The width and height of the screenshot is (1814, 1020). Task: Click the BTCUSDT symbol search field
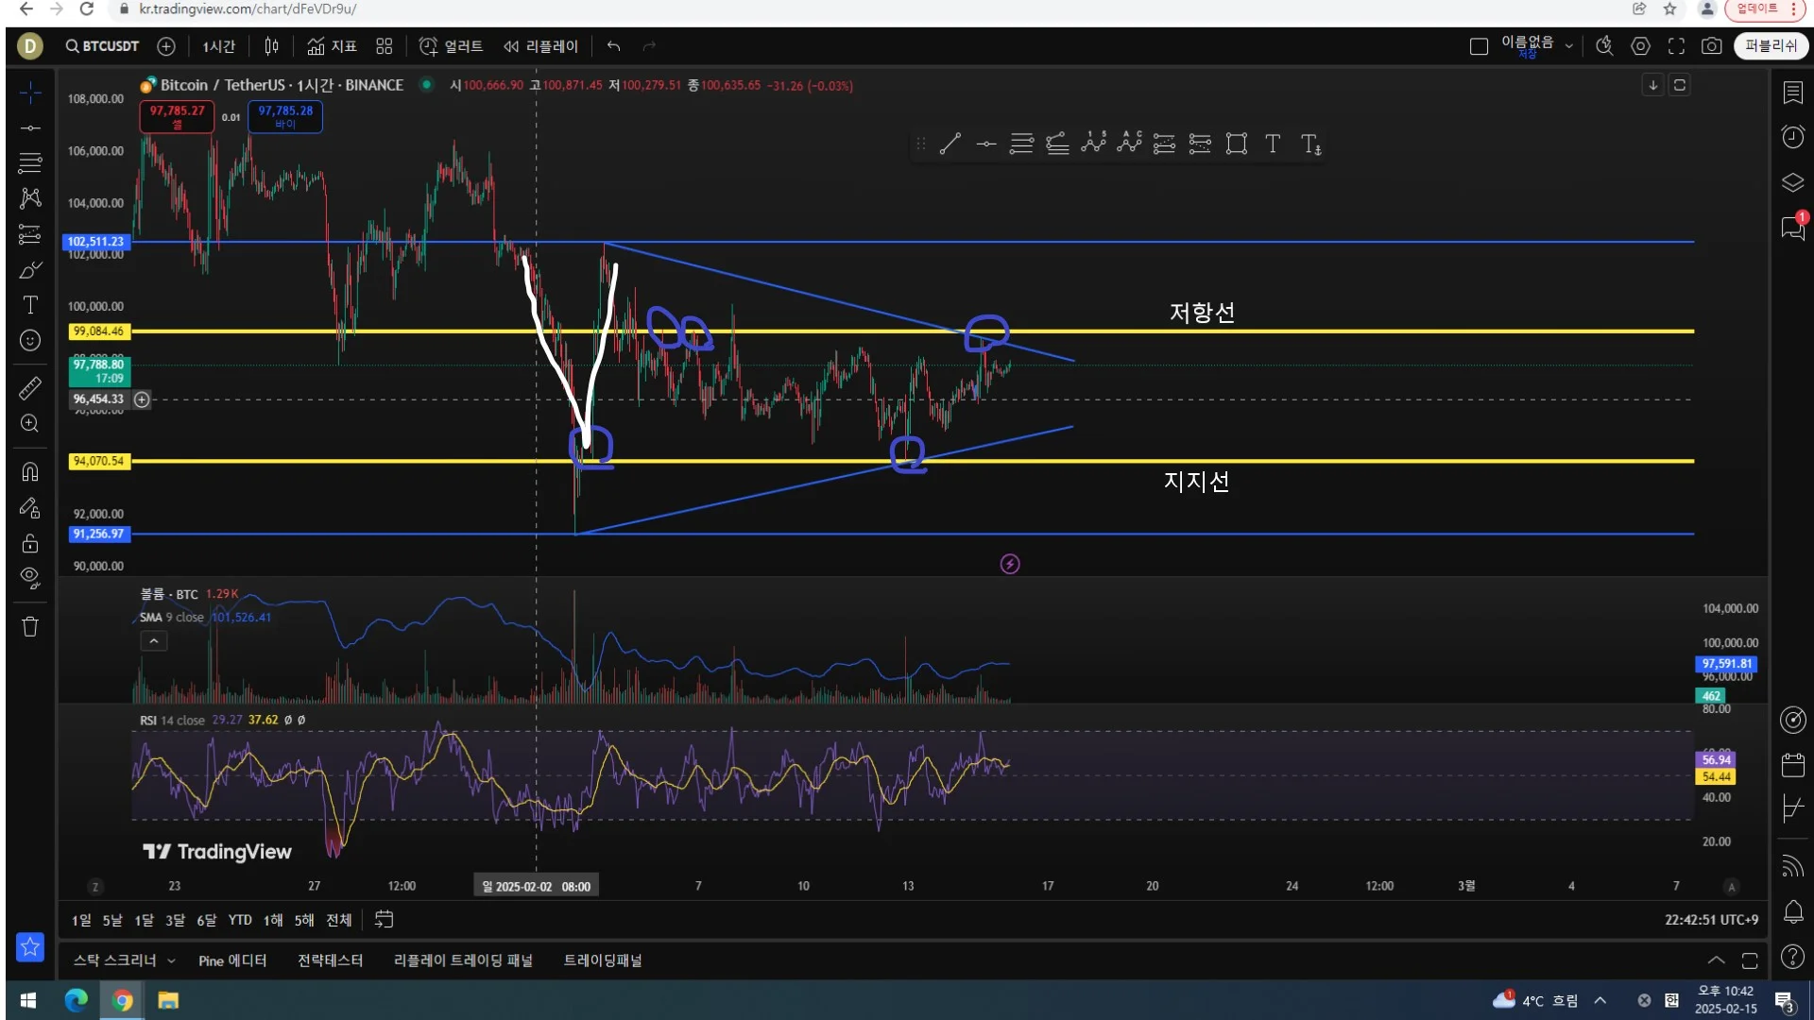tap(102, 46)
